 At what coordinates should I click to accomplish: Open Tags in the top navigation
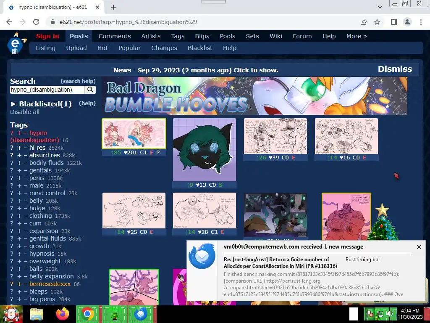tap(178, 36)
